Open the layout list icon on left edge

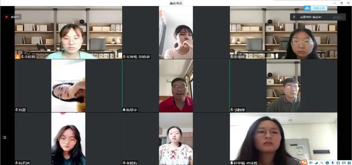click(x=4, y=137)
